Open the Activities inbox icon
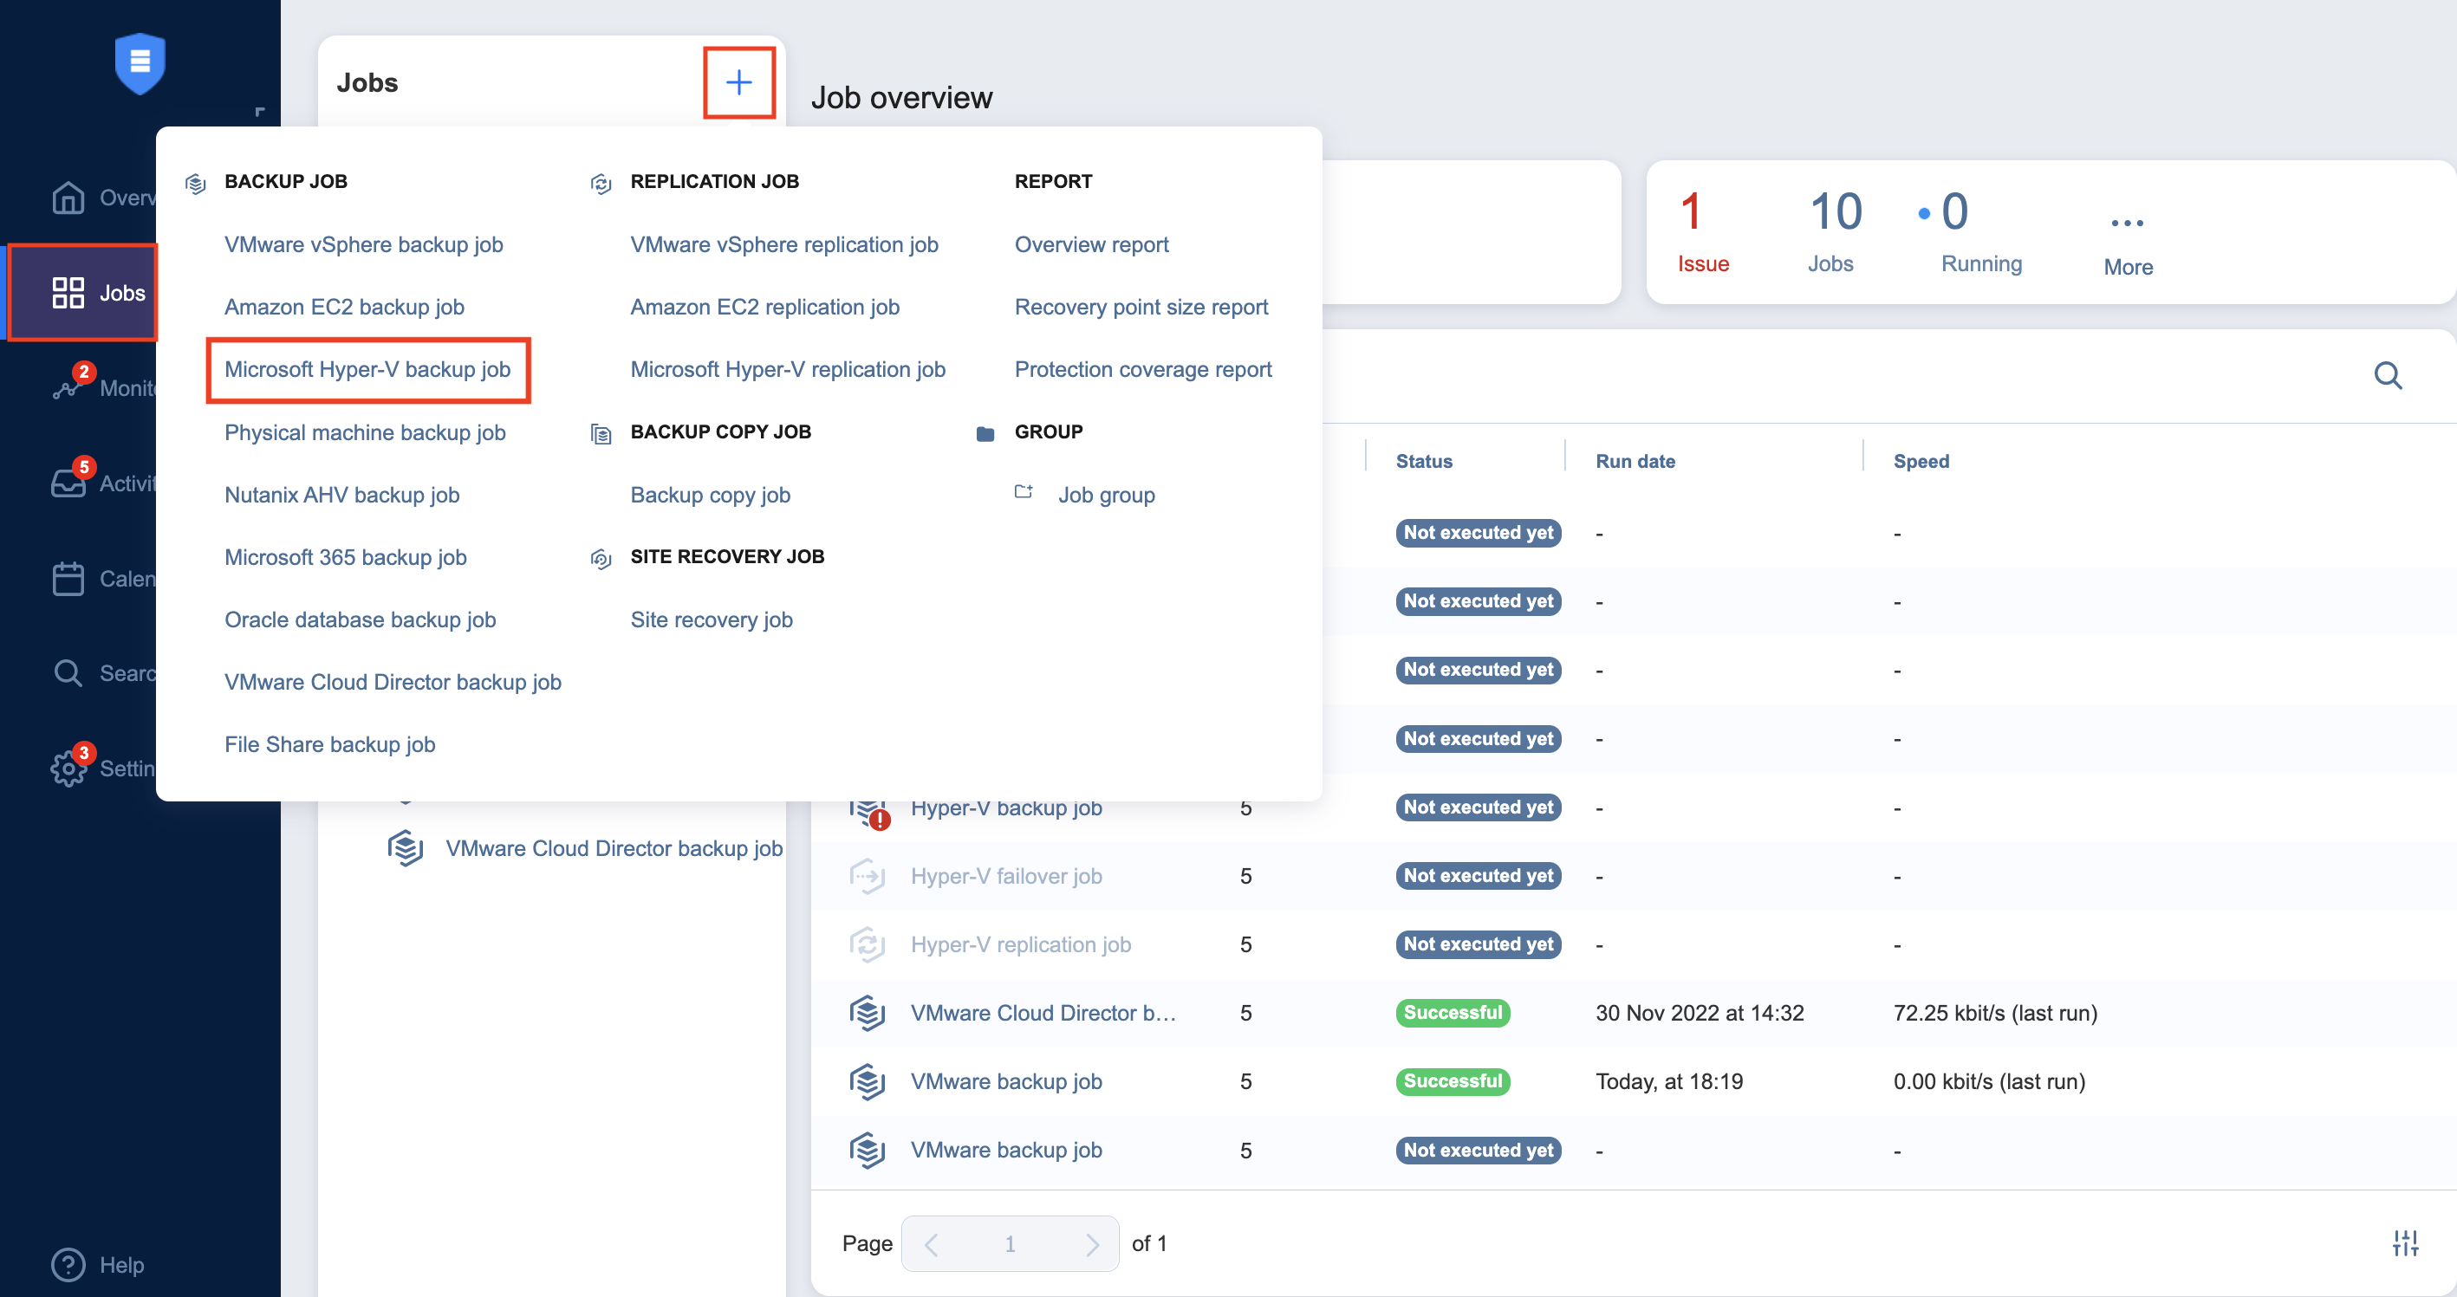 [68, 483]
